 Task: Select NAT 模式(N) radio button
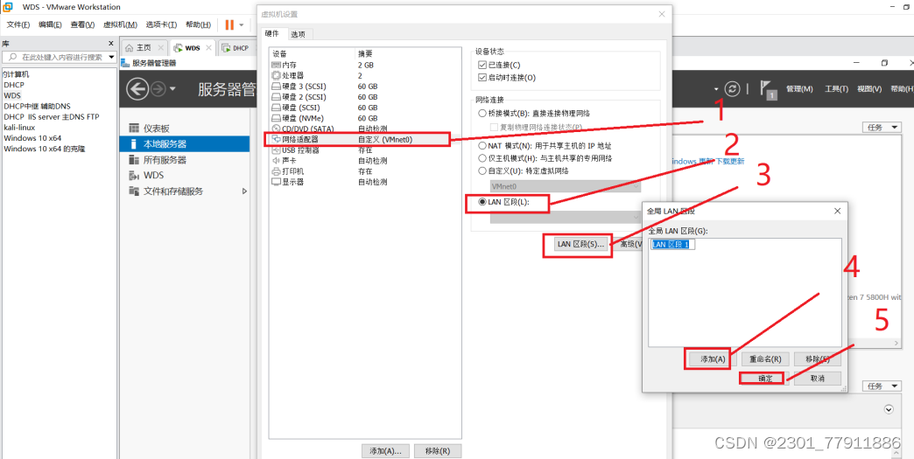482,145
